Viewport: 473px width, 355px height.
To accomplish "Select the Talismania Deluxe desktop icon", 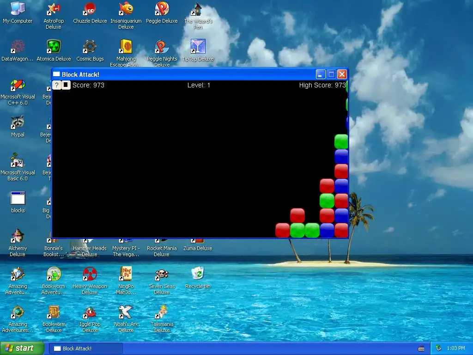I will point(162,319).
